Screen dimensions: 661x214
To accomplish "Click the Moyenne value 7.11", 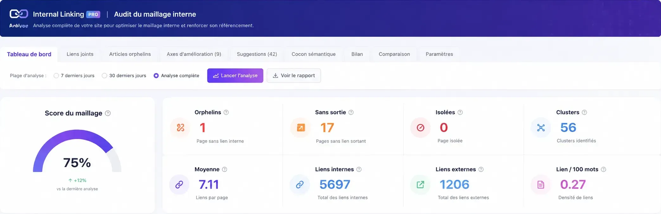I will point(209,185).
